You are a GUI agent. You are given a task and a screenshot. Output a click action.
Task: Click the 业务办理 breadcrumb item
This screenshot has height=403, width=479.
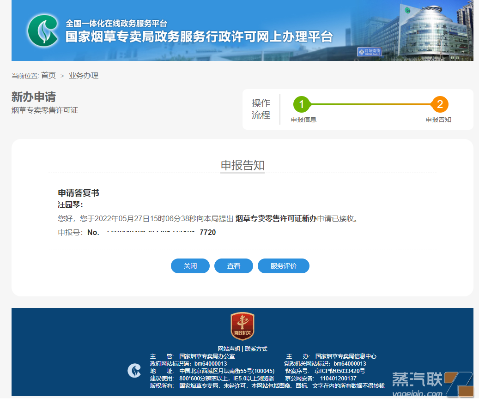pos(83,76)
